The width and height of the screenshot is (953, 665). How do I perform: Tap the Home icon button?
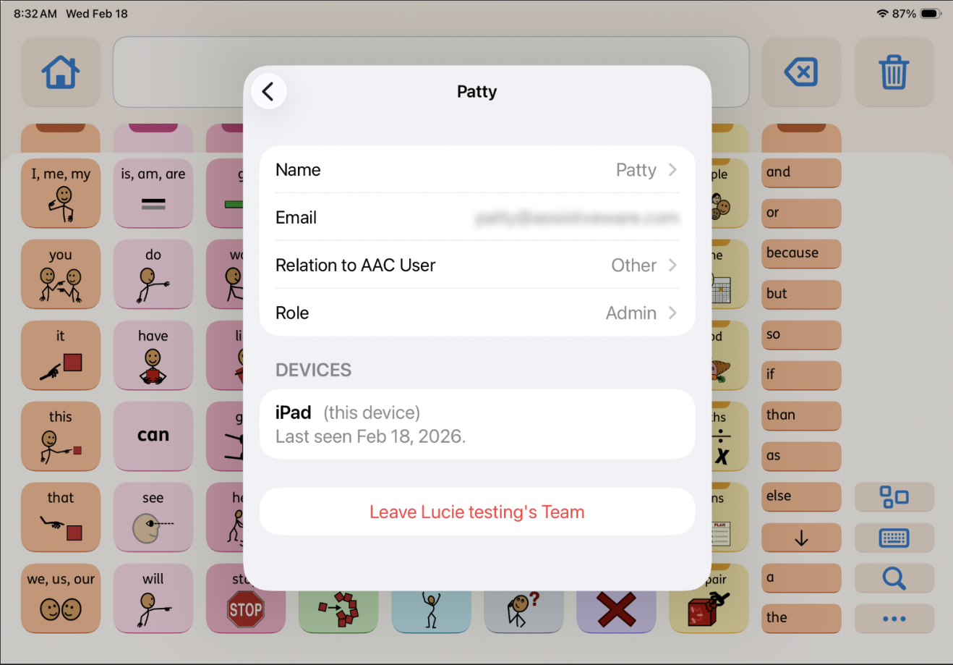click(60, 72)
